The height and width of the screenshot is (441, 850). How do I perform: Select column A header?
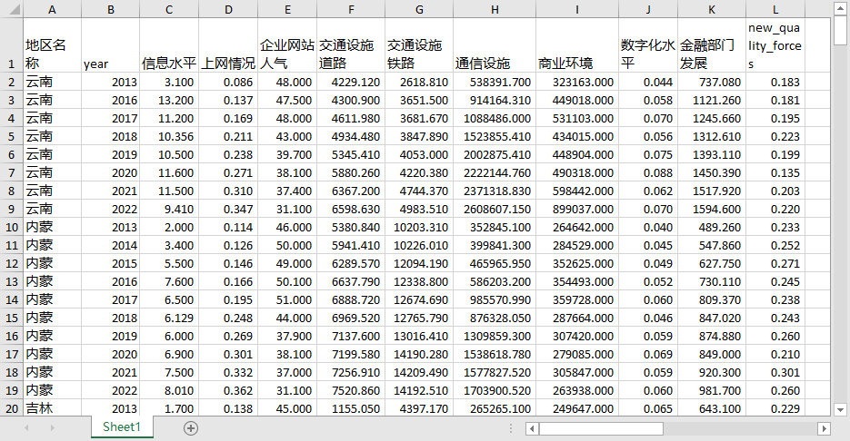[x=52, y=9]
